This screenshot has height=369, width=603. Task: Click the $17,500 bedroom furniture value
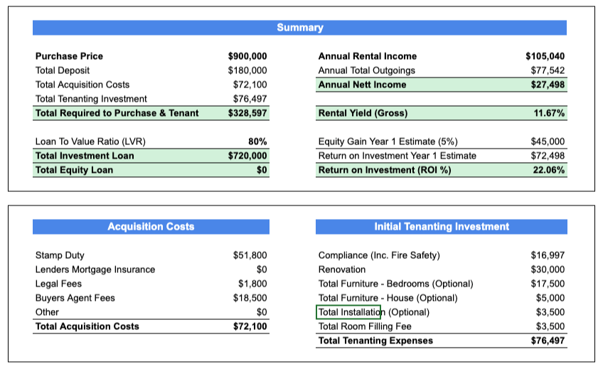pos(548,284)
